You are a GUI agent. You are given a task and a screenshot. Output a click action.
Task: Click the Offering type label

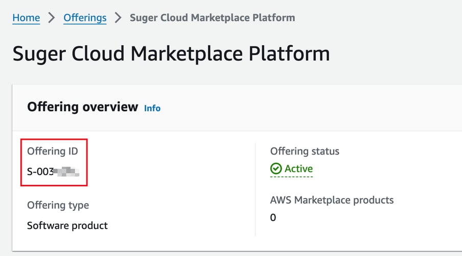(x=58, y=205)
